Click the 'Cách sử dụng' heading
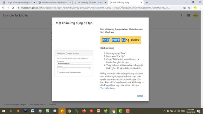 (x=107, y=48)
